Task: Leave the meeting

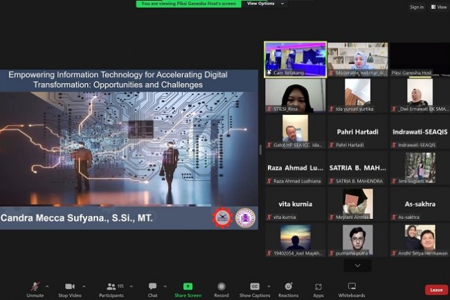Action: pos(435,290)
